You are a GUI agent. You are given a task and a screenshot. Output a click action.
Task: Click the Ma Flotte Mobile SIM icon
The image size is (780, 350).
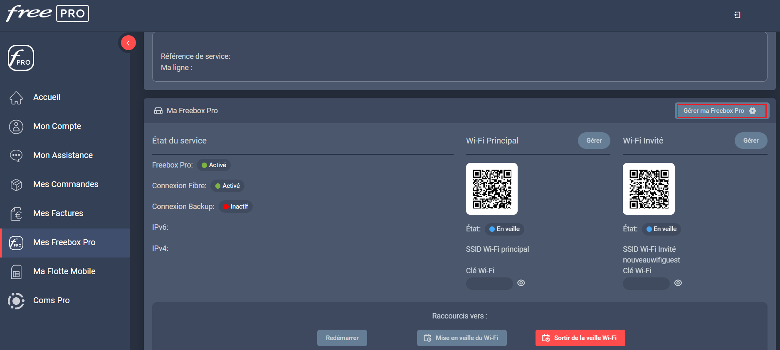(x=16, y=272)
